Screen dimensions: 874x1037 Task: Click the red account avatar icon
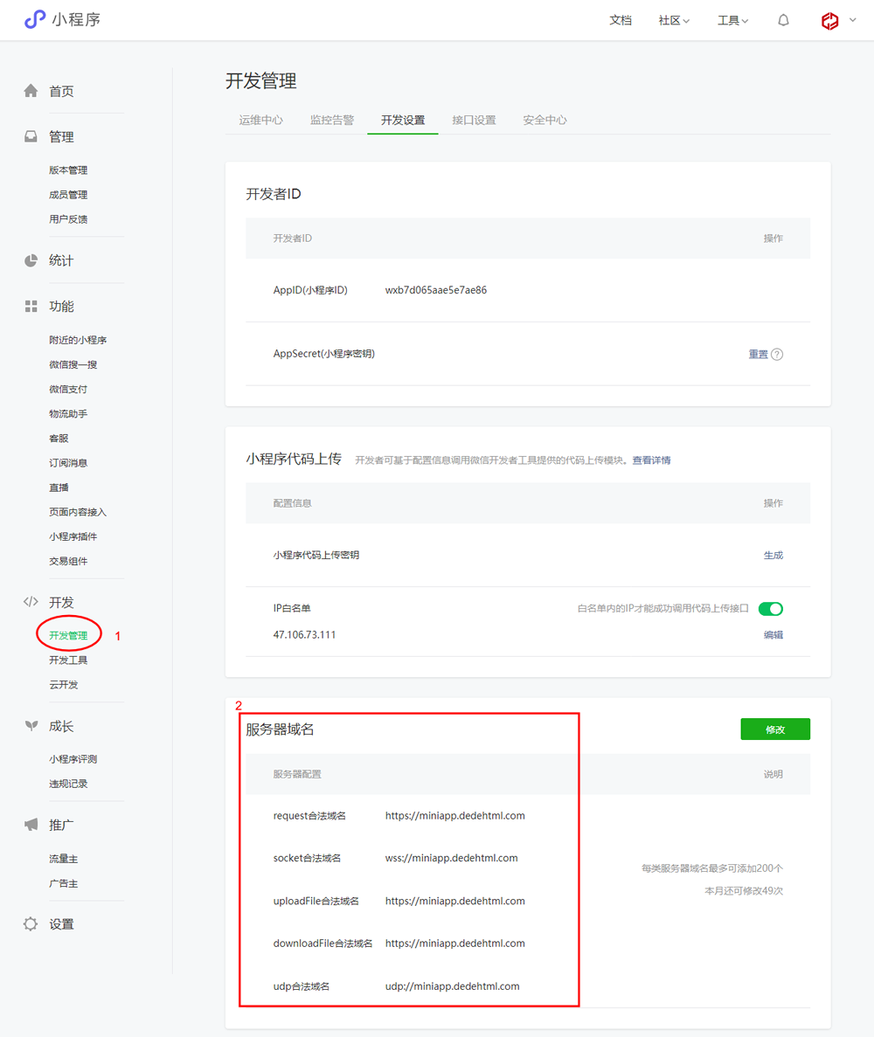[x=829, y=20]
